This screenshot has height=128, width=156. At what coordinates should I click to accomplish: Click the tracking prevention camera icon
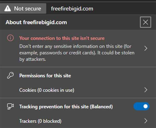(10, 106)
